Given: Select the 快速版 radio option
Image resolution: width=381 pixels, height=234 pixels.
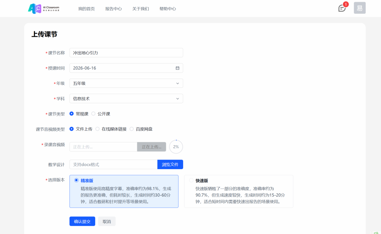Looking at the screenshot, I should [x=191, y=180].
